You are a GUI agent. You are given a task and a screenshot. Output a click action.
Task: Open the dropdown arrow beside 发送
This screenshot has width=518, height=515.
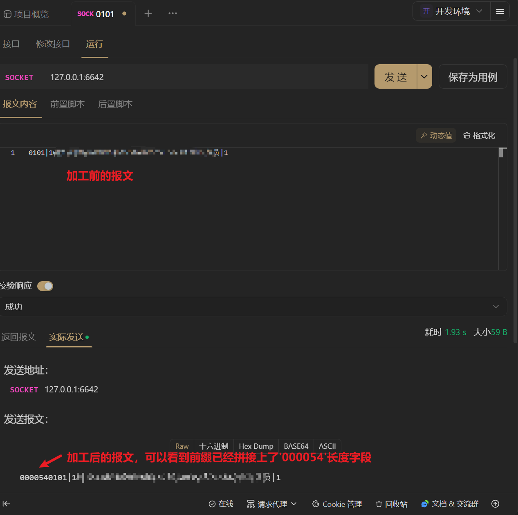(424, 76)
